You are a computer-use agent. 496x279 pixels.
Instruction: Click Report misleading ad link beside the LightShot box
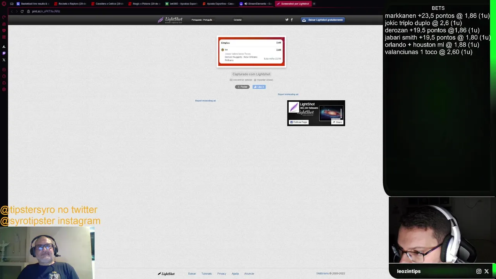pos(288,94)
